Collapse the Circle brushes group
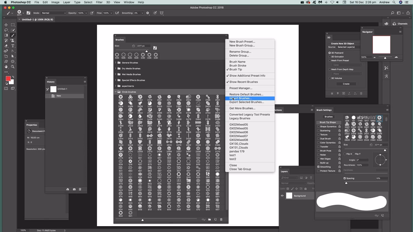This screenshot has height=232, width=413. click(x=116, y=92)
